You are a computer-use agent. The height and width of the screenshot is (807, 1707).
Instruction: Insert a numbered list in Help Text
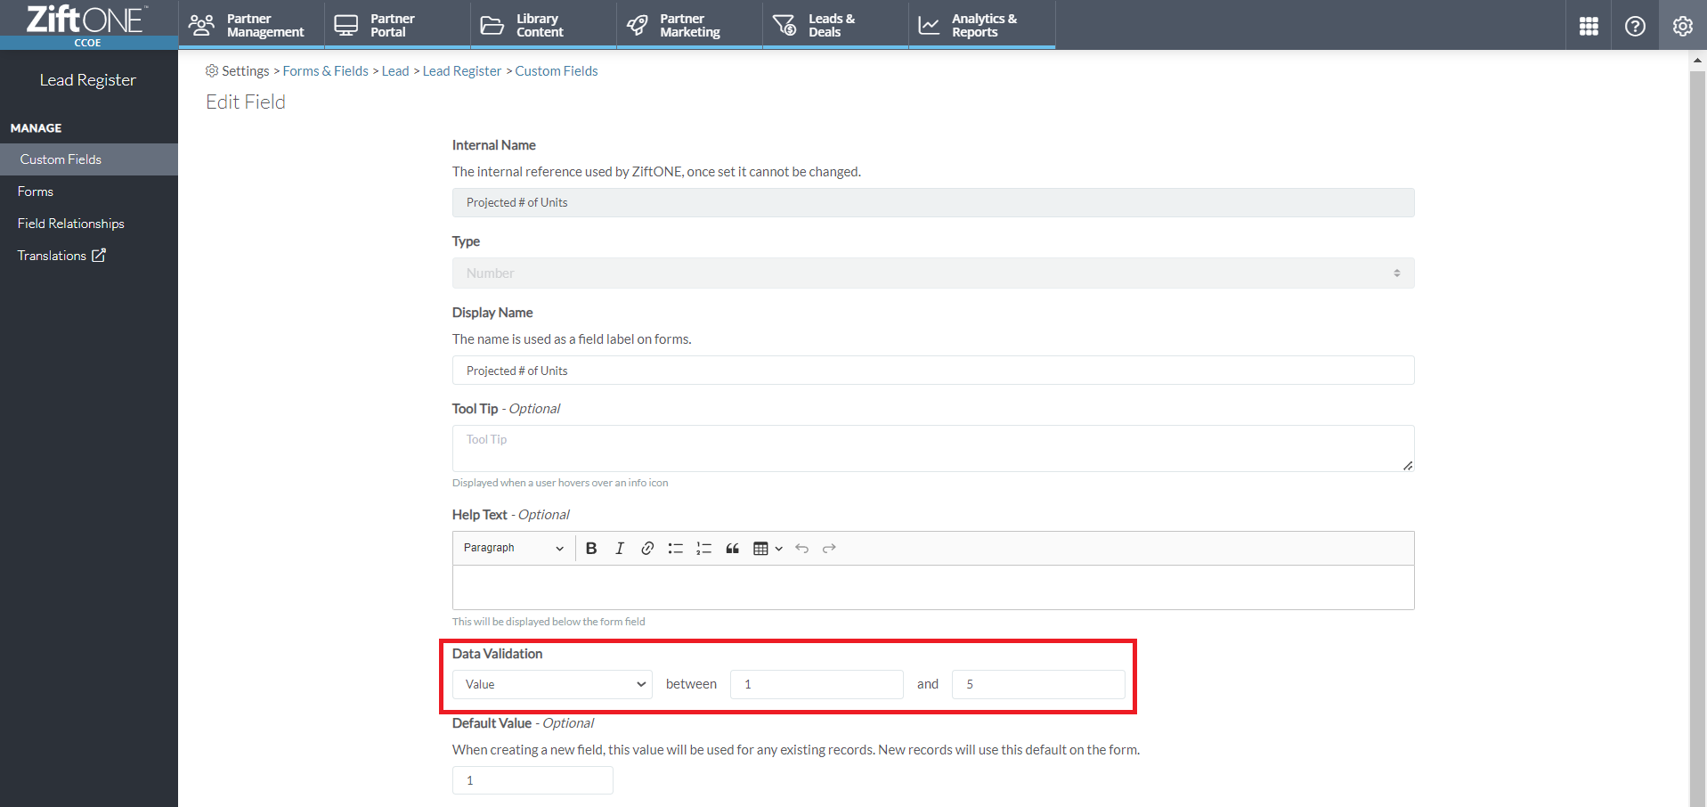[x=704, y=548]
